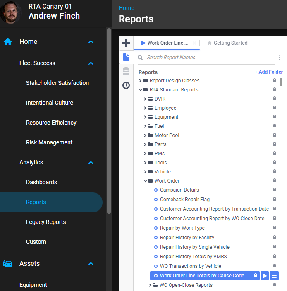287x291 pixels.
Task: Select the document reports icon in side panel
Action: tap(126, 57)
